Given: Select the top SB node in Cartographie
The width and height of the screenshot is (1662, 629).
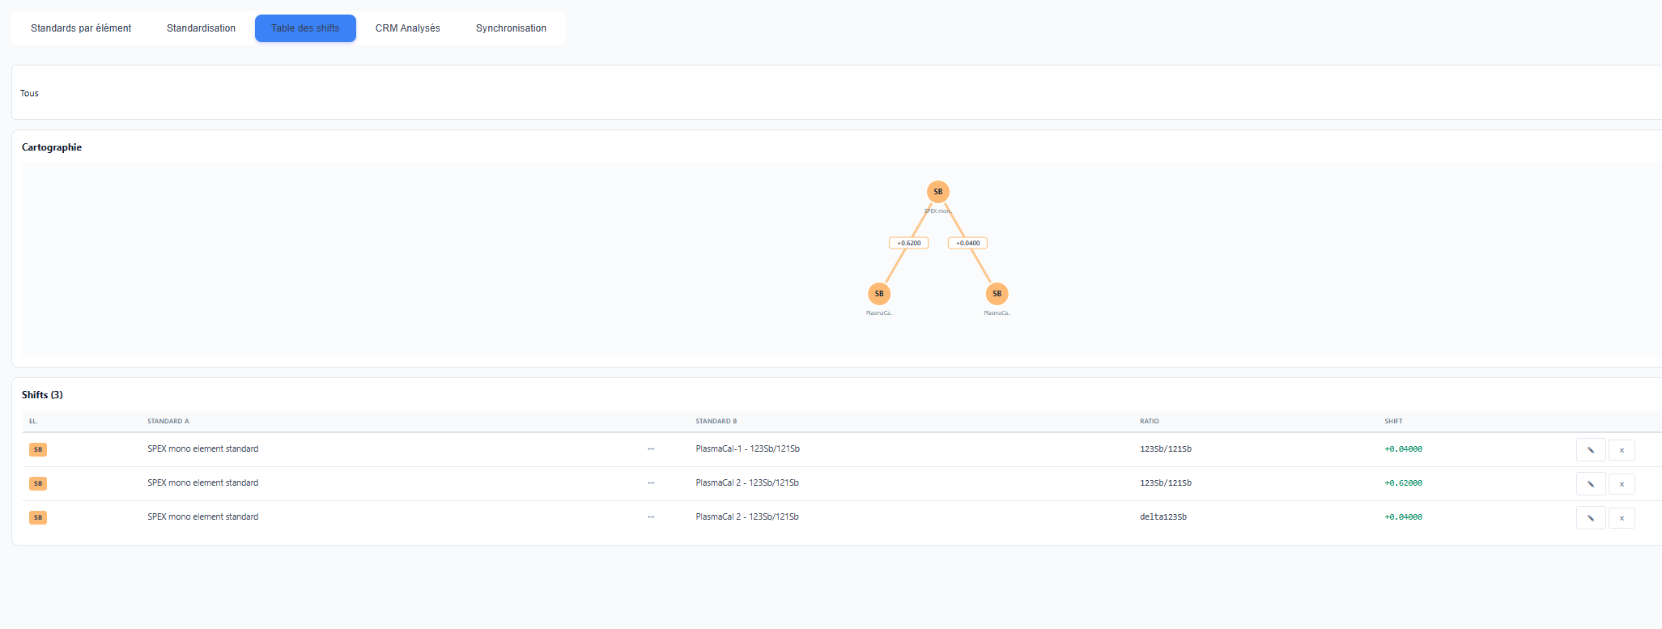Looking at the screenshot, I should [937, 192].
